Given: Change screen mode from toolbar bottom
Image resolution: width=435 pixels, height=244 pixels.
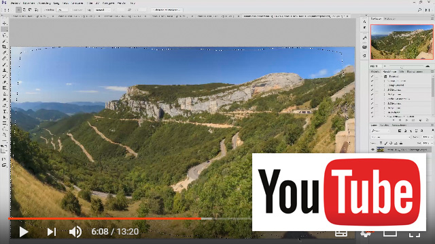Looking at the screenshot, I should [5, 165].
